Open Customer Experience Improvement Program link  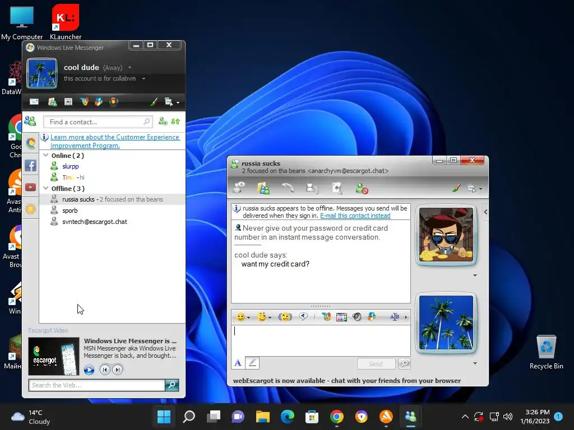(114, 141)
